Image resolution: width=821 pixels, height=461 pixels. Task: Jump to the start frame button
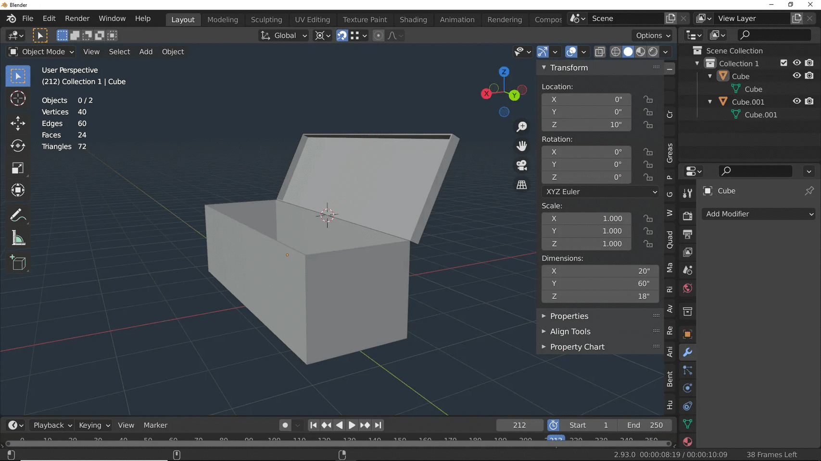coord(313,425)
